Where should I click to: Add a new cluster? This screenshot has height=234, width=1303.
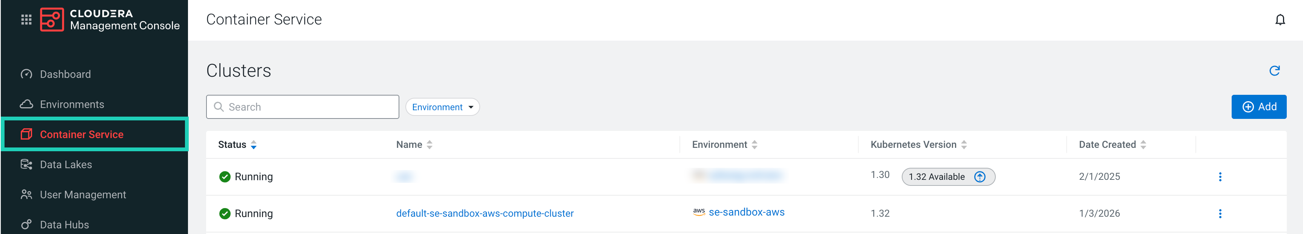[1258, 107]
